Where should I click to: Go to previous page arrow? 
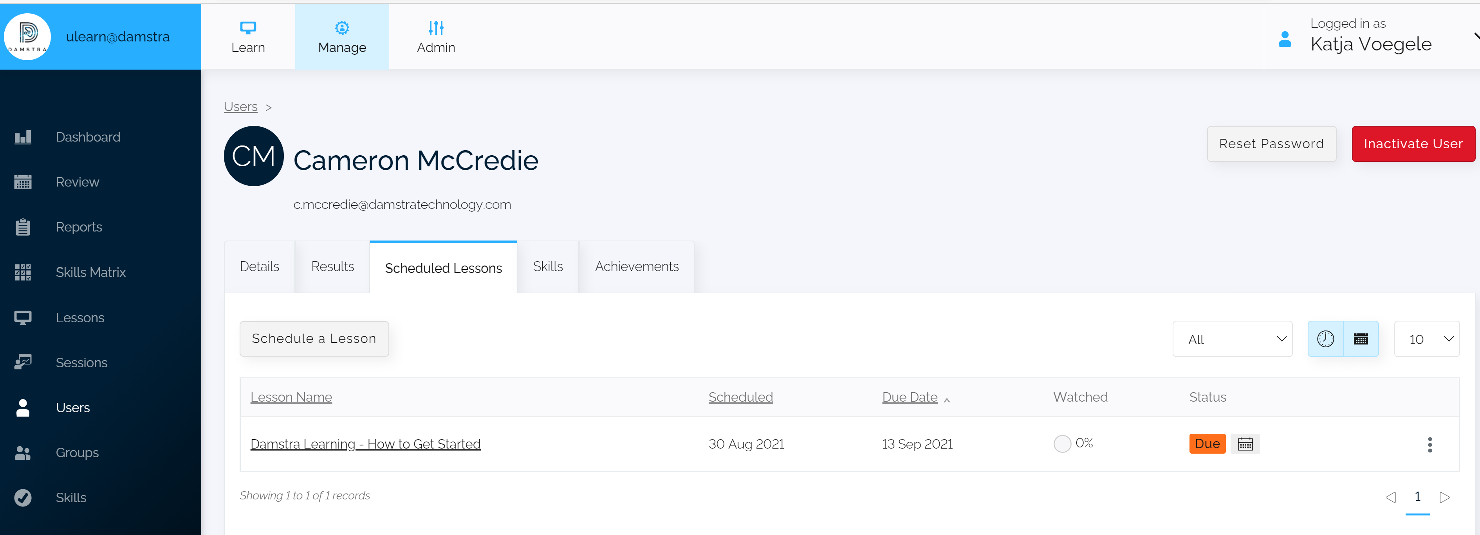click(x=1390, y=497)
